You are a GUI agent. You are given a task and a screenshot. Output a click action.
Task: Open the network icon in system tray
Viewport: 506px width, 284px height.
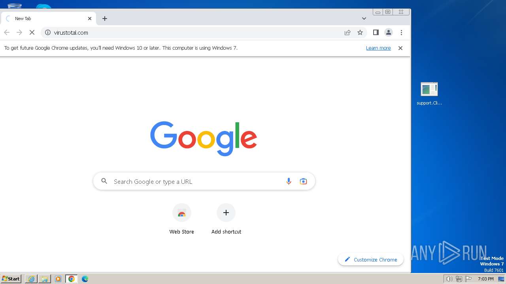(x=459, y=279)
